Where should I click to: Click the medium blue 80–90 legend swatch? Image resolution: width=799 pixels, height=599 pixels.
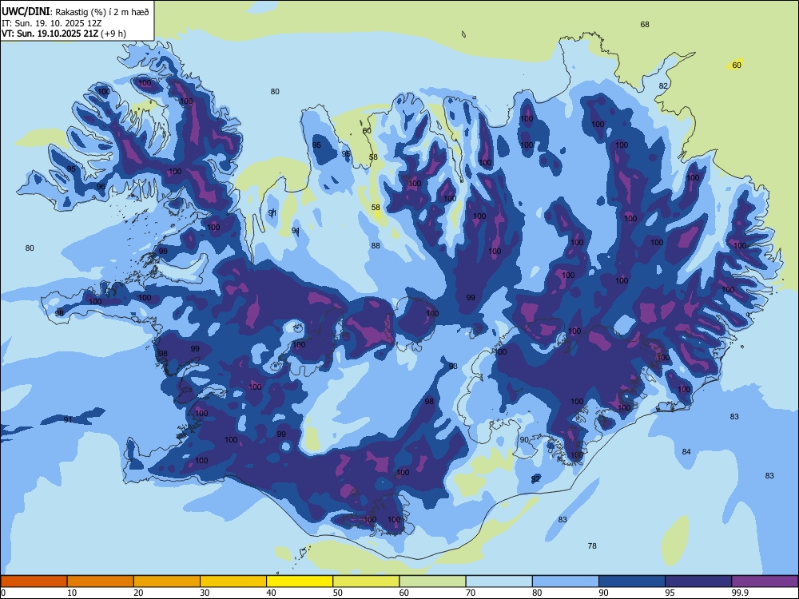click(566, 581)
